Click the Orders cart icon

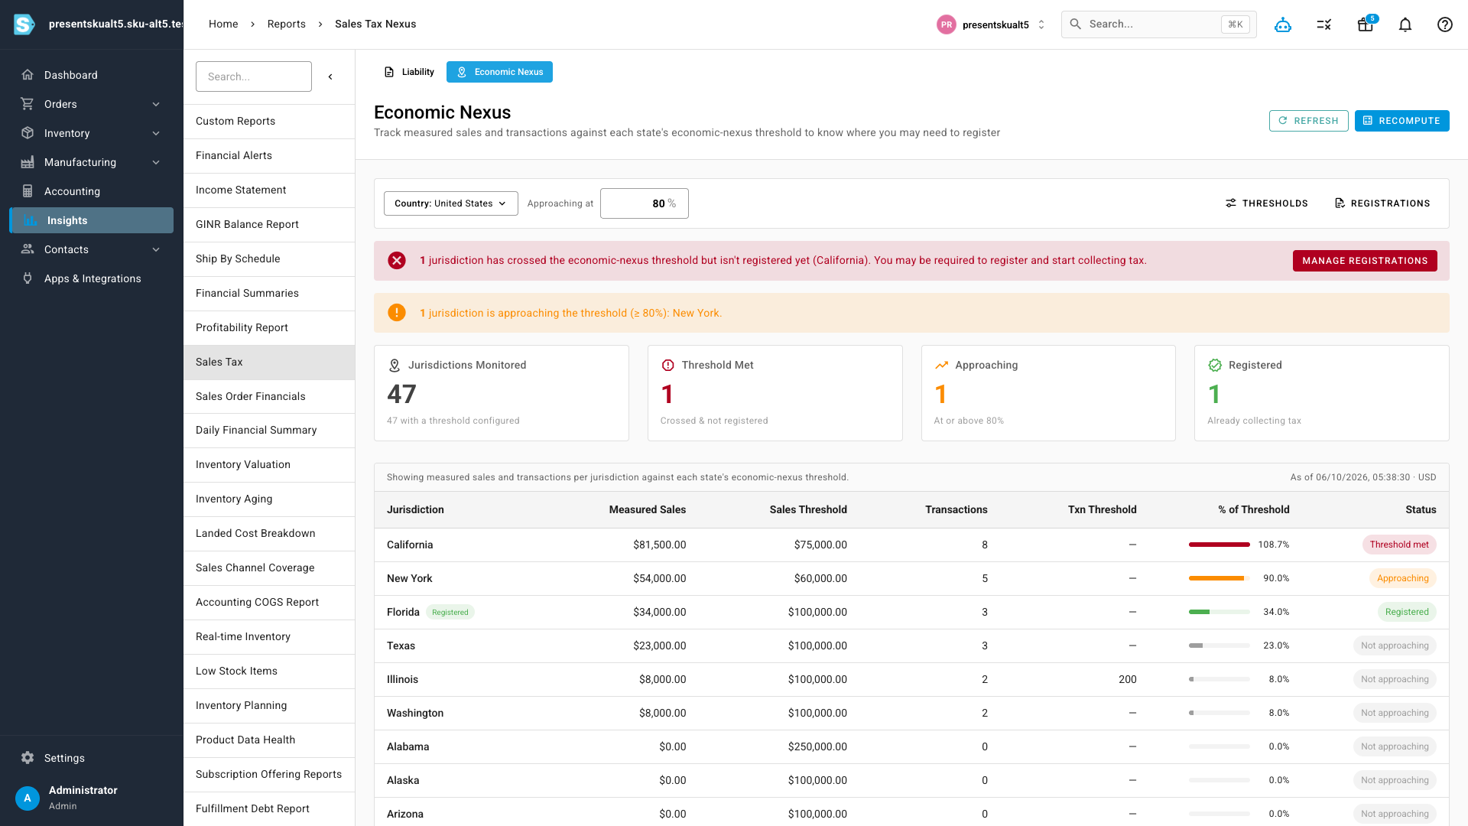(x=28, y=104)
